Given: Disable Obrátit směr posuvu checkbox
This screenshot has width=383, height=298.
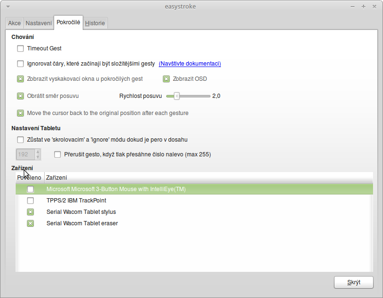Looking at the screenshot, I should [x=20, y=96].
